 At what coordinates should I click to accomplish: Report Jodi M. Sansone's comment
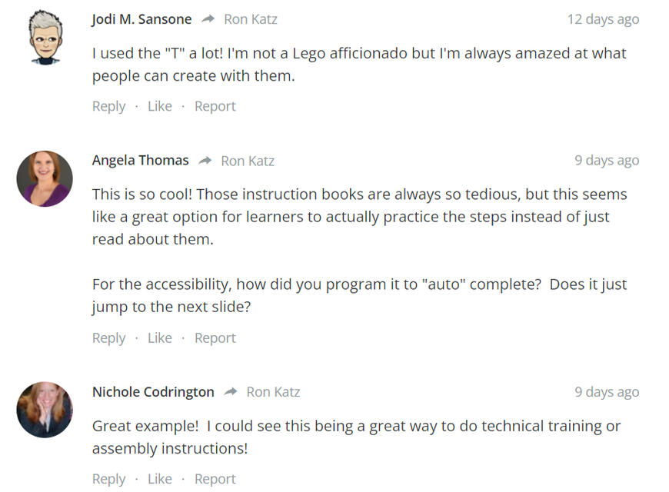click(215, 106)
